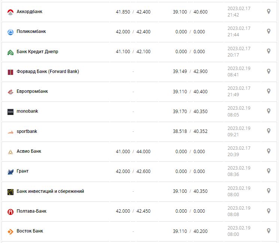This screenshot has width=279, height=243.
Task: Open the monobank link
Action: point(27,111)
